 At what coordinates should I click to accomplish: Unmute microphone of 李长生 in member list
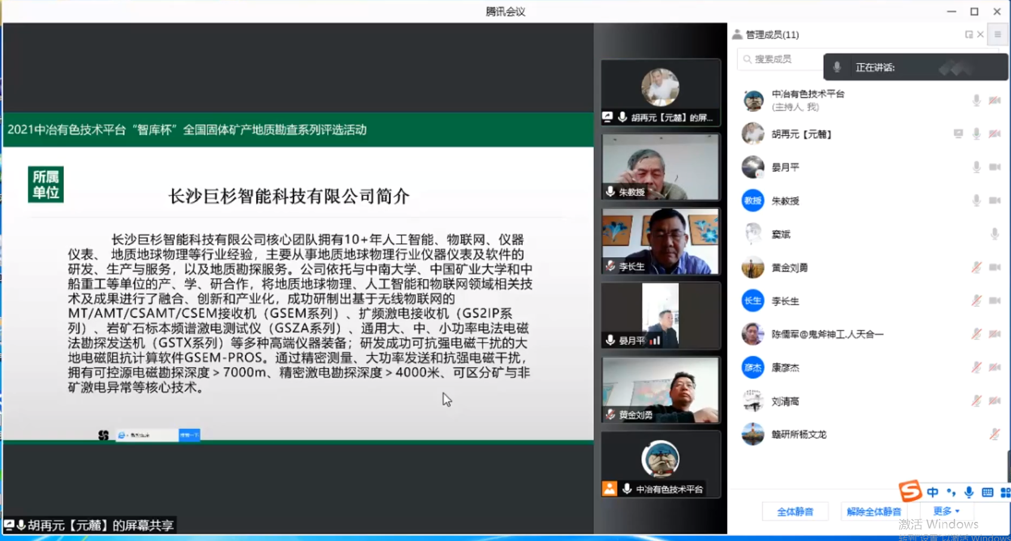point(976,301)
